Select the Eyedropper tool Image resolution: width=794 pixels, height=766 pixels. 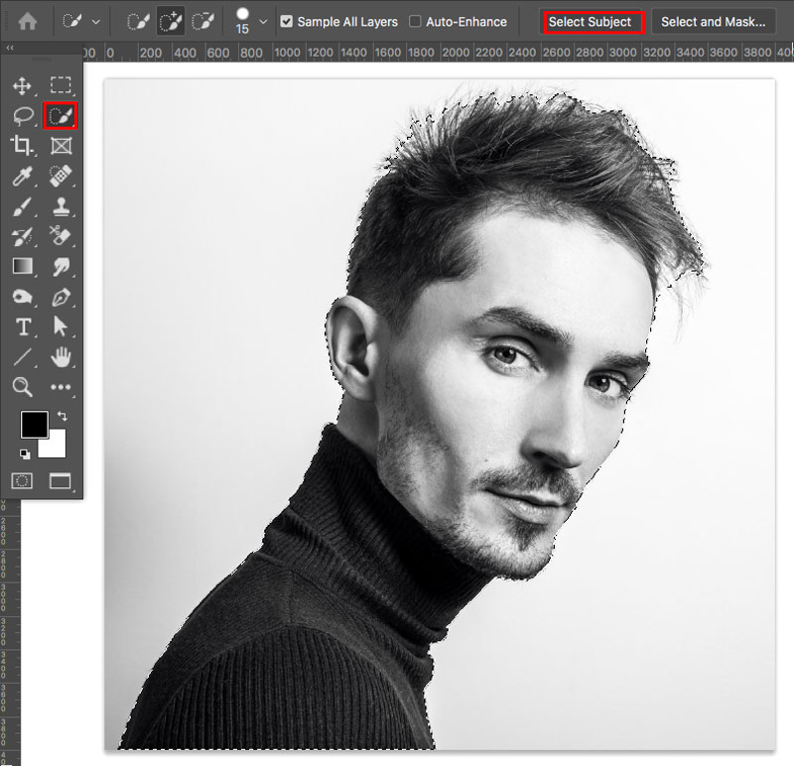22,176
